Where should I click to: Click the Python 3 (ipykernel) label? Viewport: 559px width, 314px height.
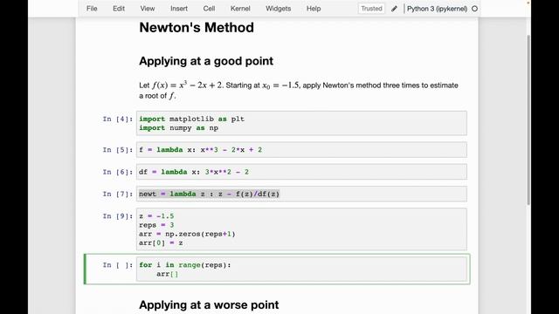coord(437,9)
